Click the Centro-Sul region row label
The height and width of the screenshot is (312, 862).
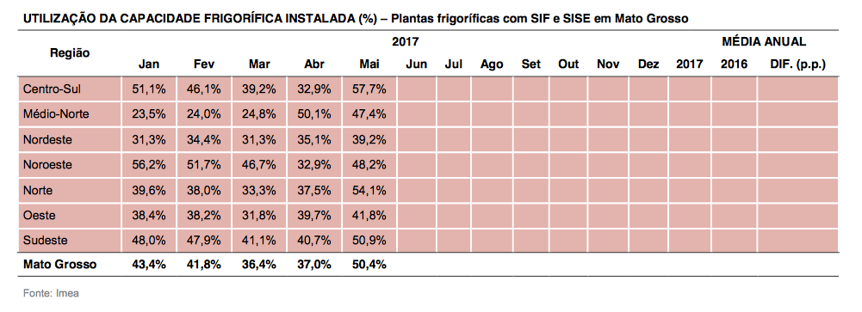tap(47, 89)
